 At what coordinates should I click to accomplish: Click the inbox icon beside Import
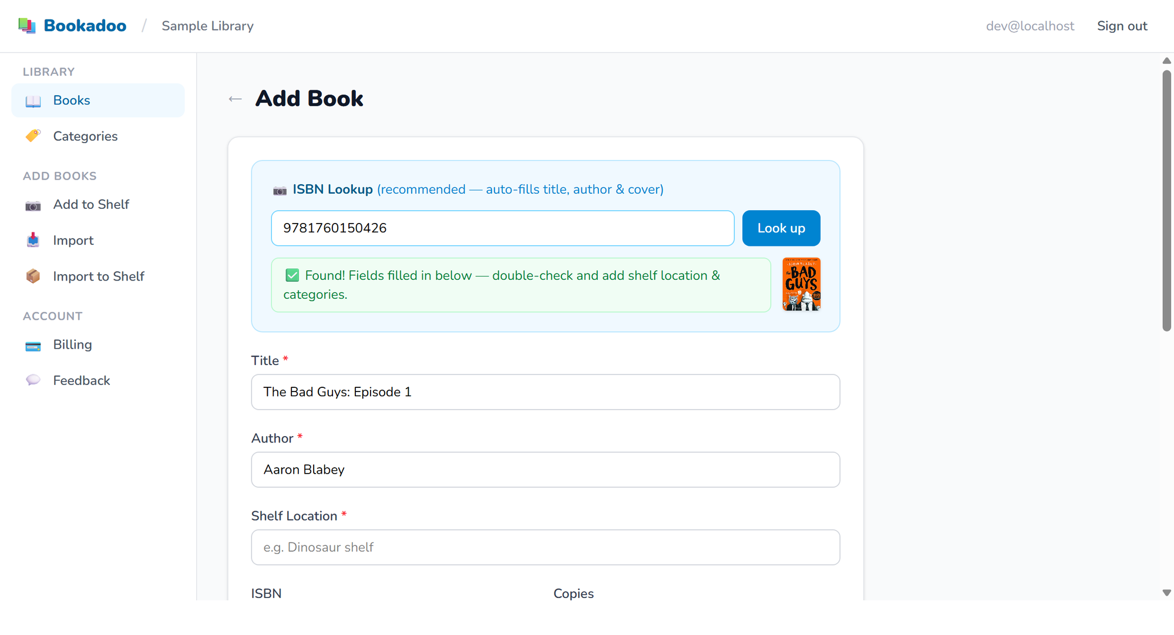click(x=33, y=241)
